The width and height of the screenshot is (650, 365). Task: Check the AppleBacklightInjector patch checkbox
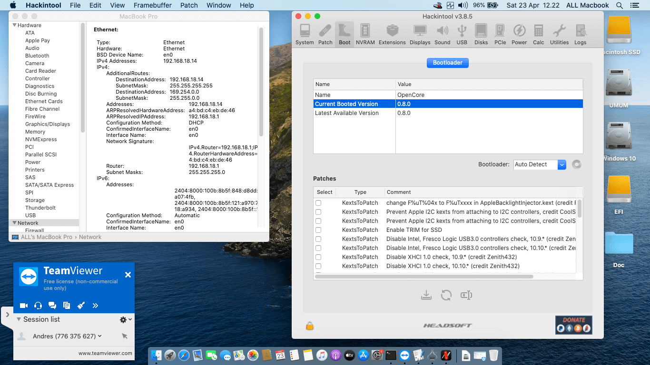coord(318,203)
